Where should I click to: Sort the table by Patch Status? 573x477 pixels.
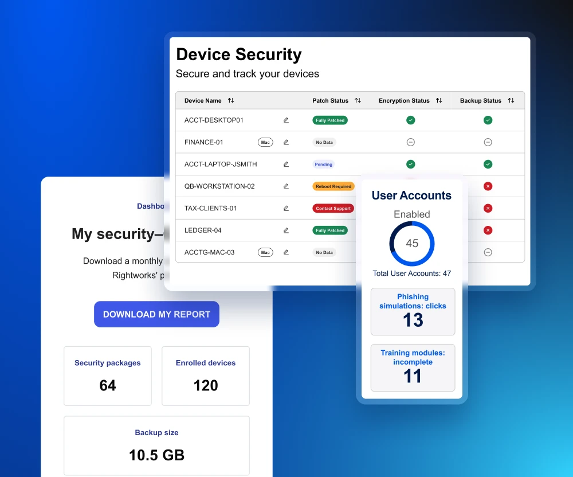tap(357, 100)
